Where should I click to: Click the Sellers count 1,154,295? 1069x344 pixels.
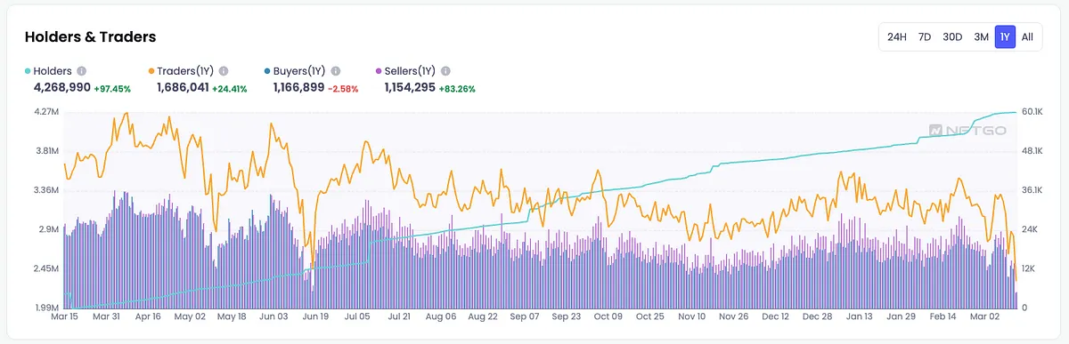point(410,88)
